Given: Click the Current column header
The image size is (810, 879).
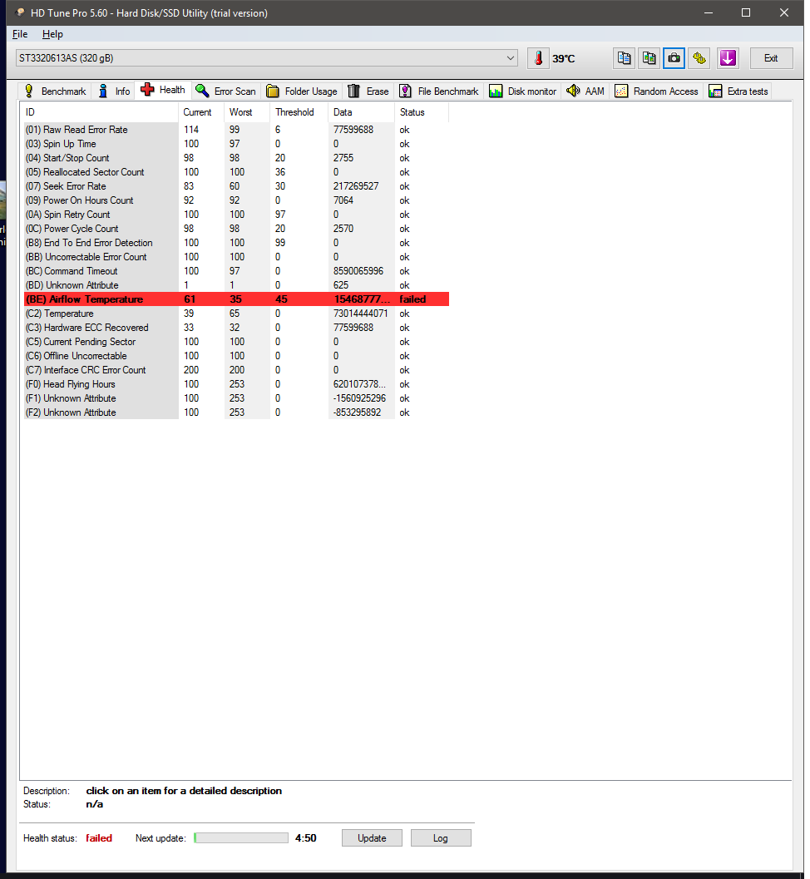Looking at the screenshot, I should coord(201,112).
